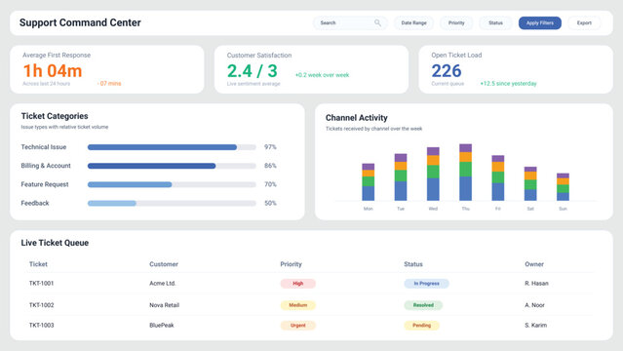This screenshot has width=623, height=351.
Task: Click the In Progress status badge
Action: (x=427, y=284)
